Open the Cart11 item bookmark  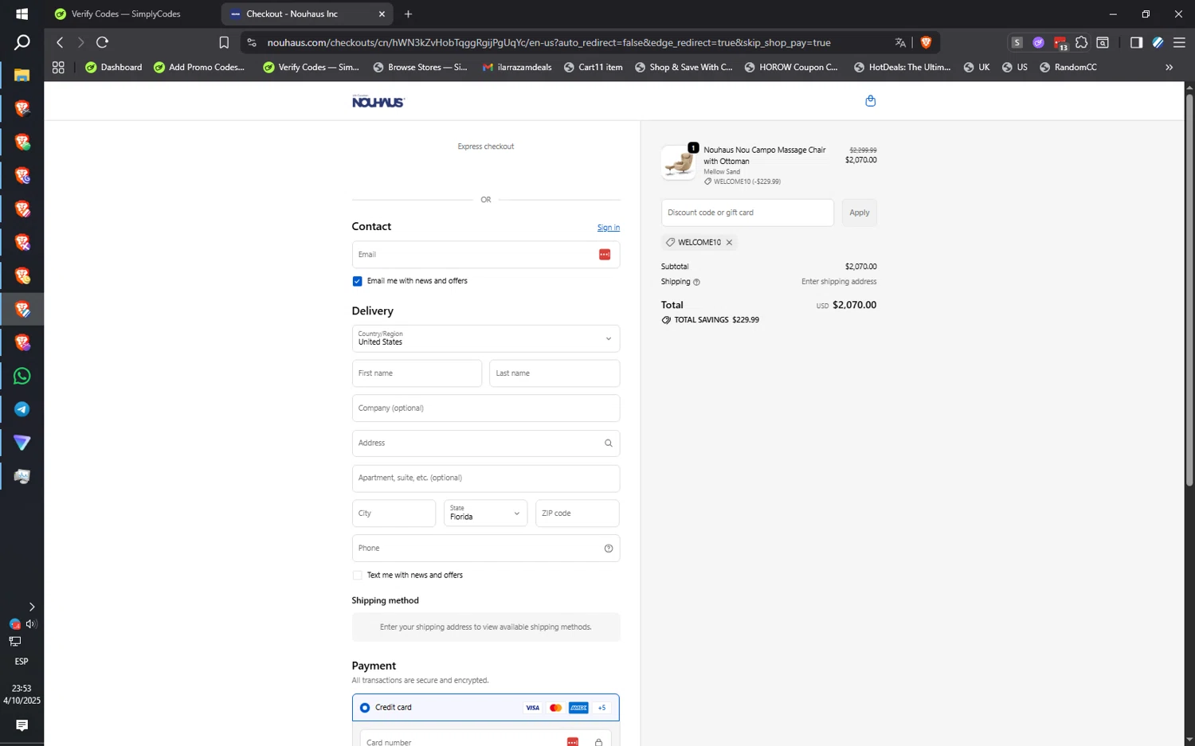tap(593, 68)
